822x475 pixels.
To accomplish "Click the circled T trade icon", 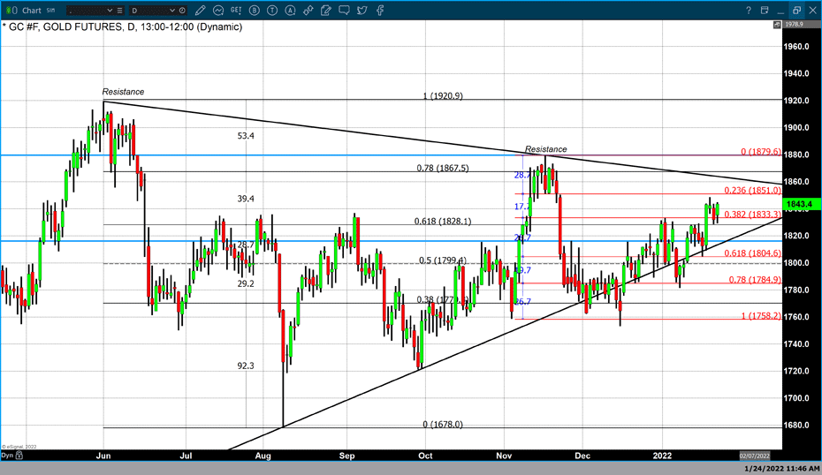I will point(273,11).
